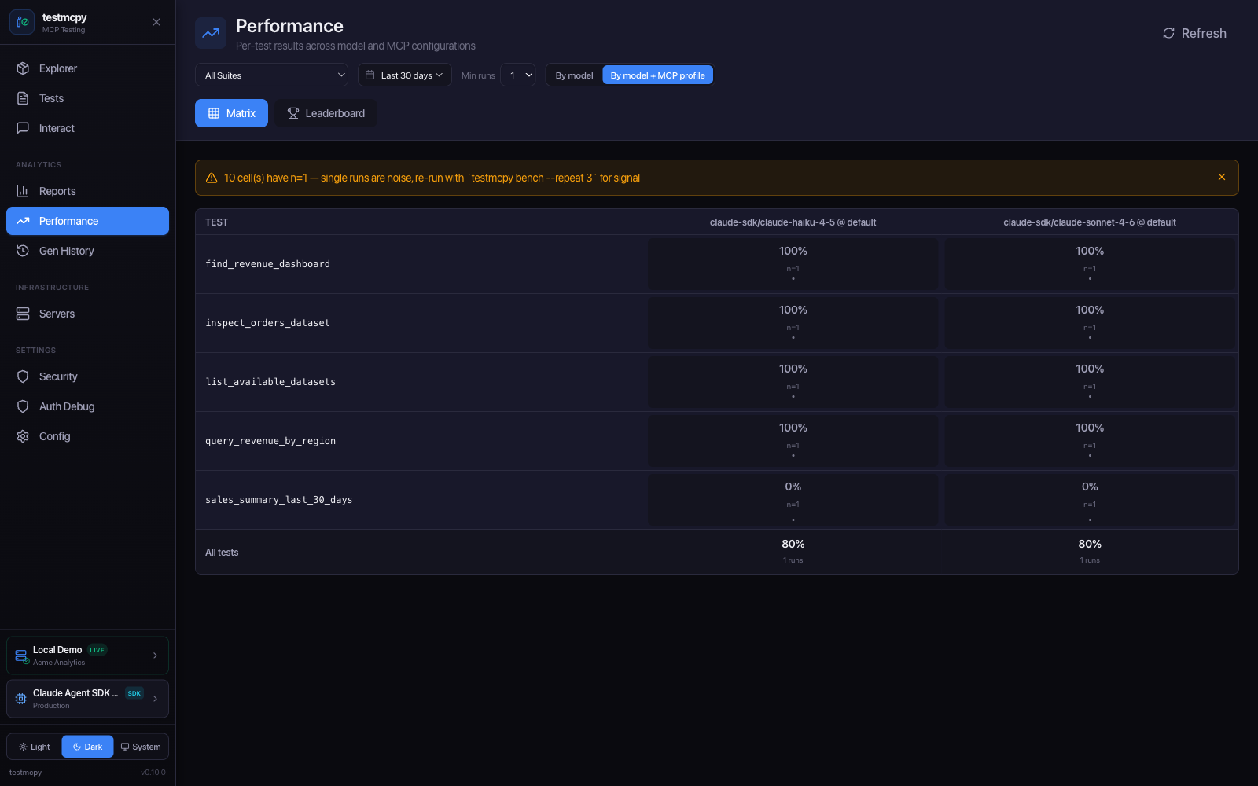Click the Auth Debug shield icon
This screenshot has width=1258, height=786.
23,406
